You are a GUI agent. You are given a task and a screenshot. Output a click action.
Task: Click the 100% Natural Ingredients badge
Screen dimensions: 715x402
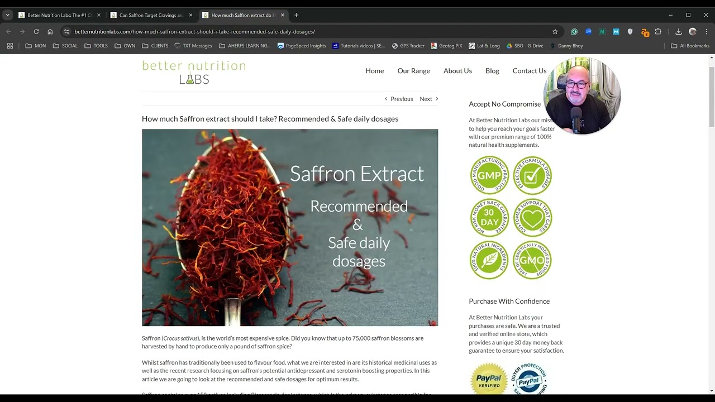click(489, 260)
